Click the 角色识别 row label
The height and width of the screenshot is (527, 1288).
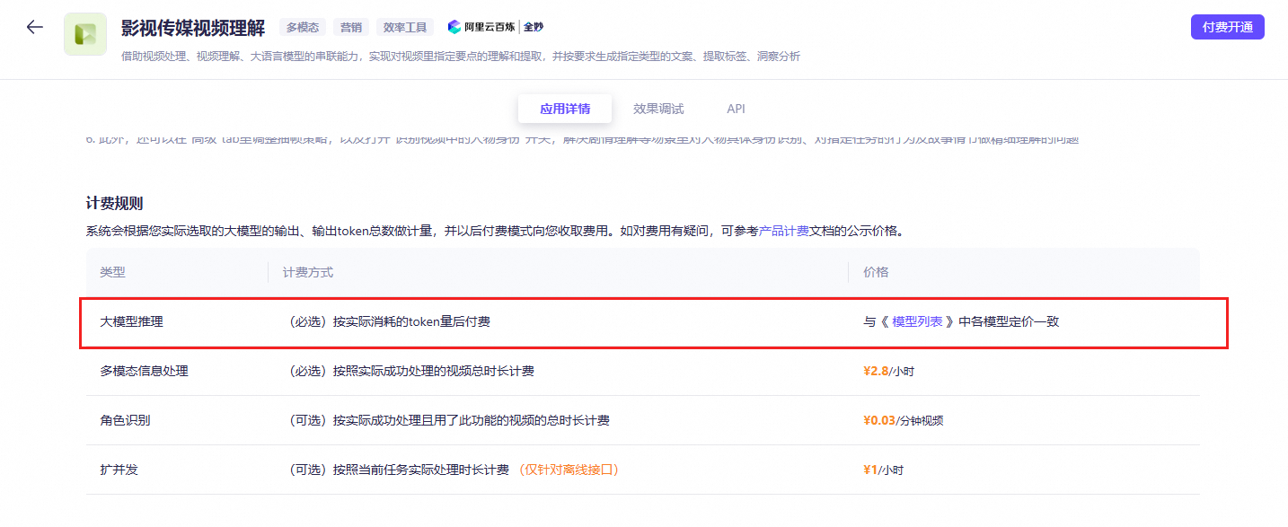pos(125,420)
